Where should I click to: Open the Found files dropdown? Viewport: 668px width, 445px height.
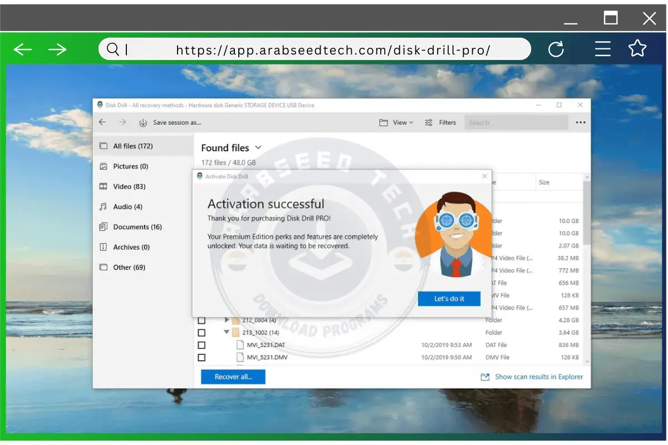click(257, 147)
